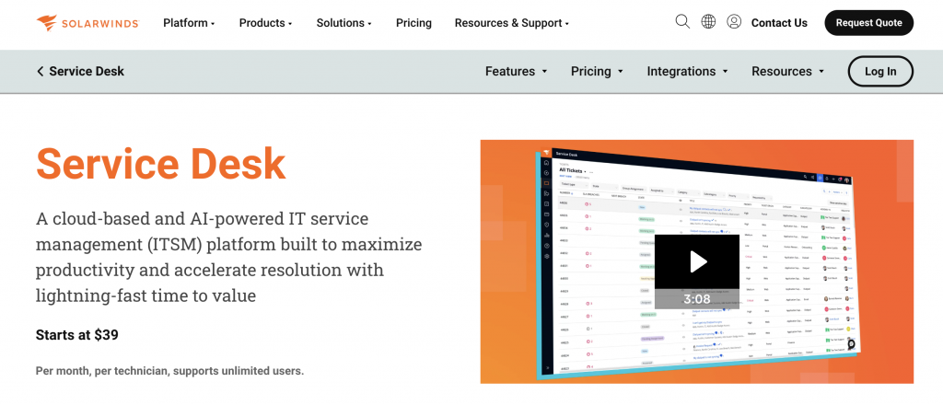Click the video preview thumbnail of All Tickets
The image size is (943, 405).
click(697, 262)
